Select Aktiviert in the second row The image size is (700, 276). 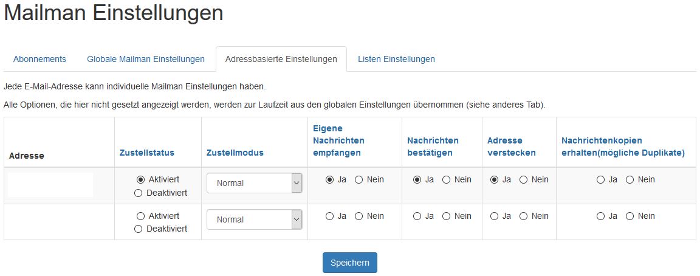click(x=141, y=216)
